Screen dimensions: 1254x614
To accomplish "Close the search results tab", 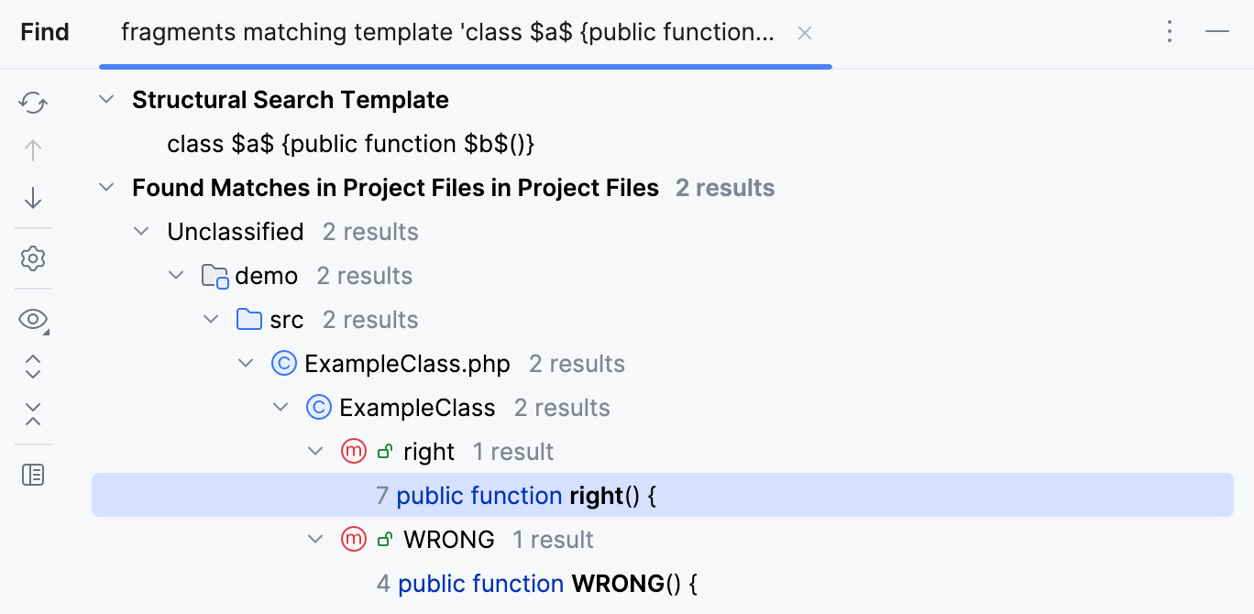I will [x=805, y=34].
